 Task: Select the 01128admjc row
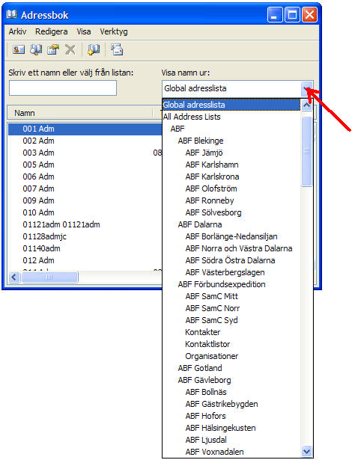pos(85,236)
